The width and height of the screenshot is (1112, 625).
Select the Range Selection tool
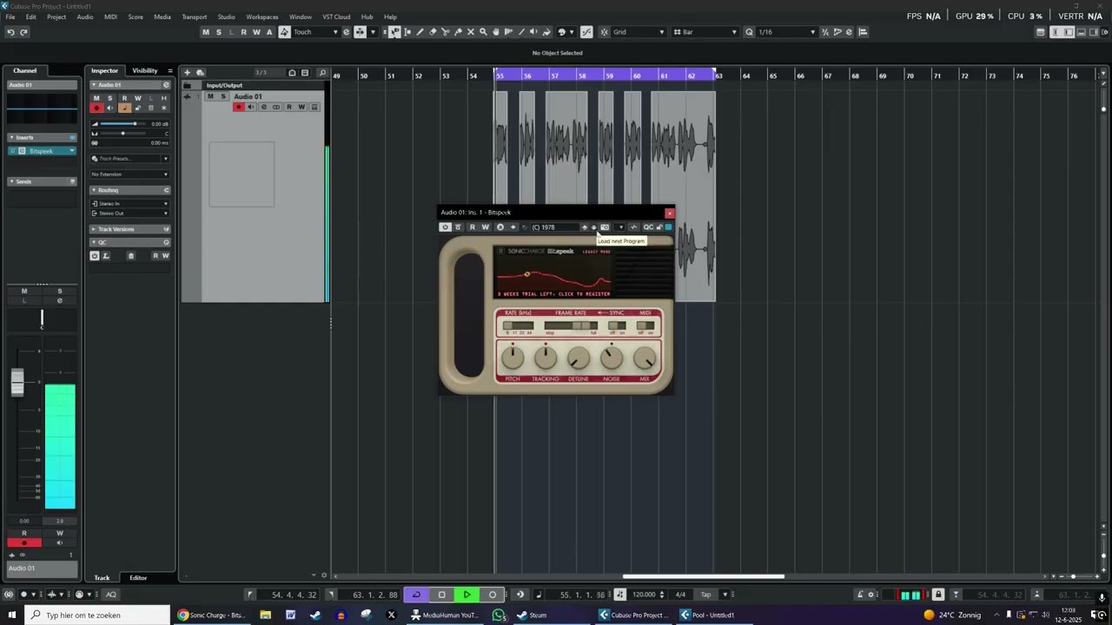[407, 32]
